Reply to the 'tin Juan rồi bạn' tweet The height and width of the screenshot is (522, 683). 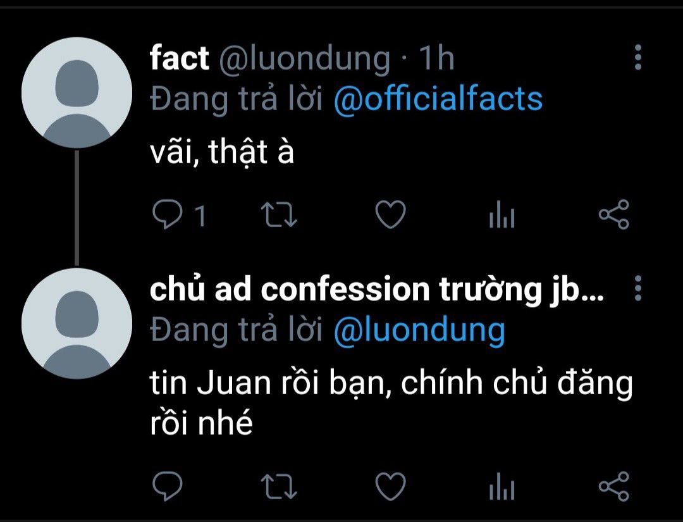pyautogui.click(x=168, y=485)
